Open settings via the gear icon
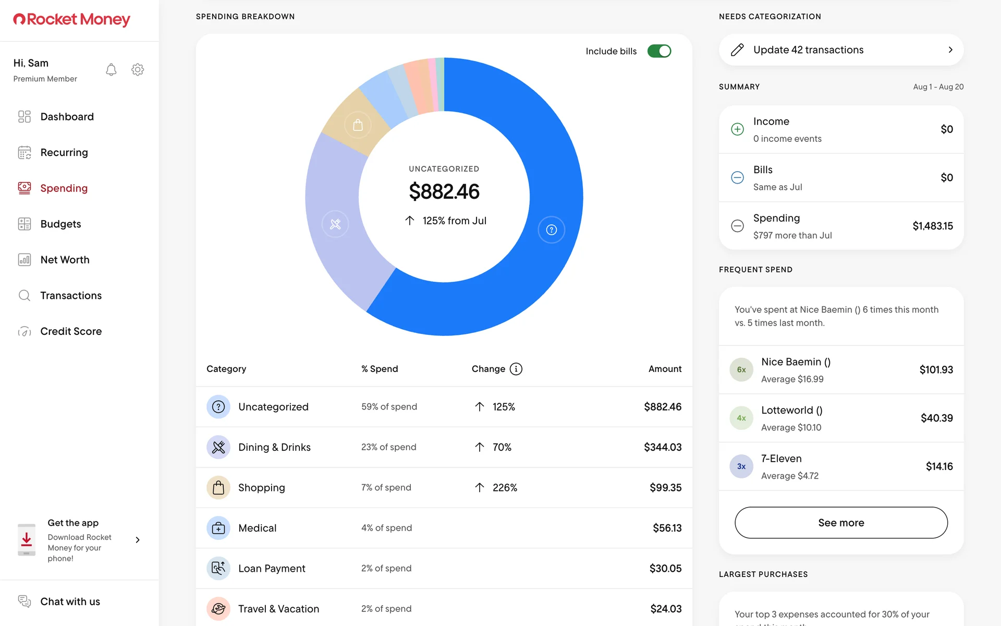Viewport: 1001px width, 626px height. 138,69
